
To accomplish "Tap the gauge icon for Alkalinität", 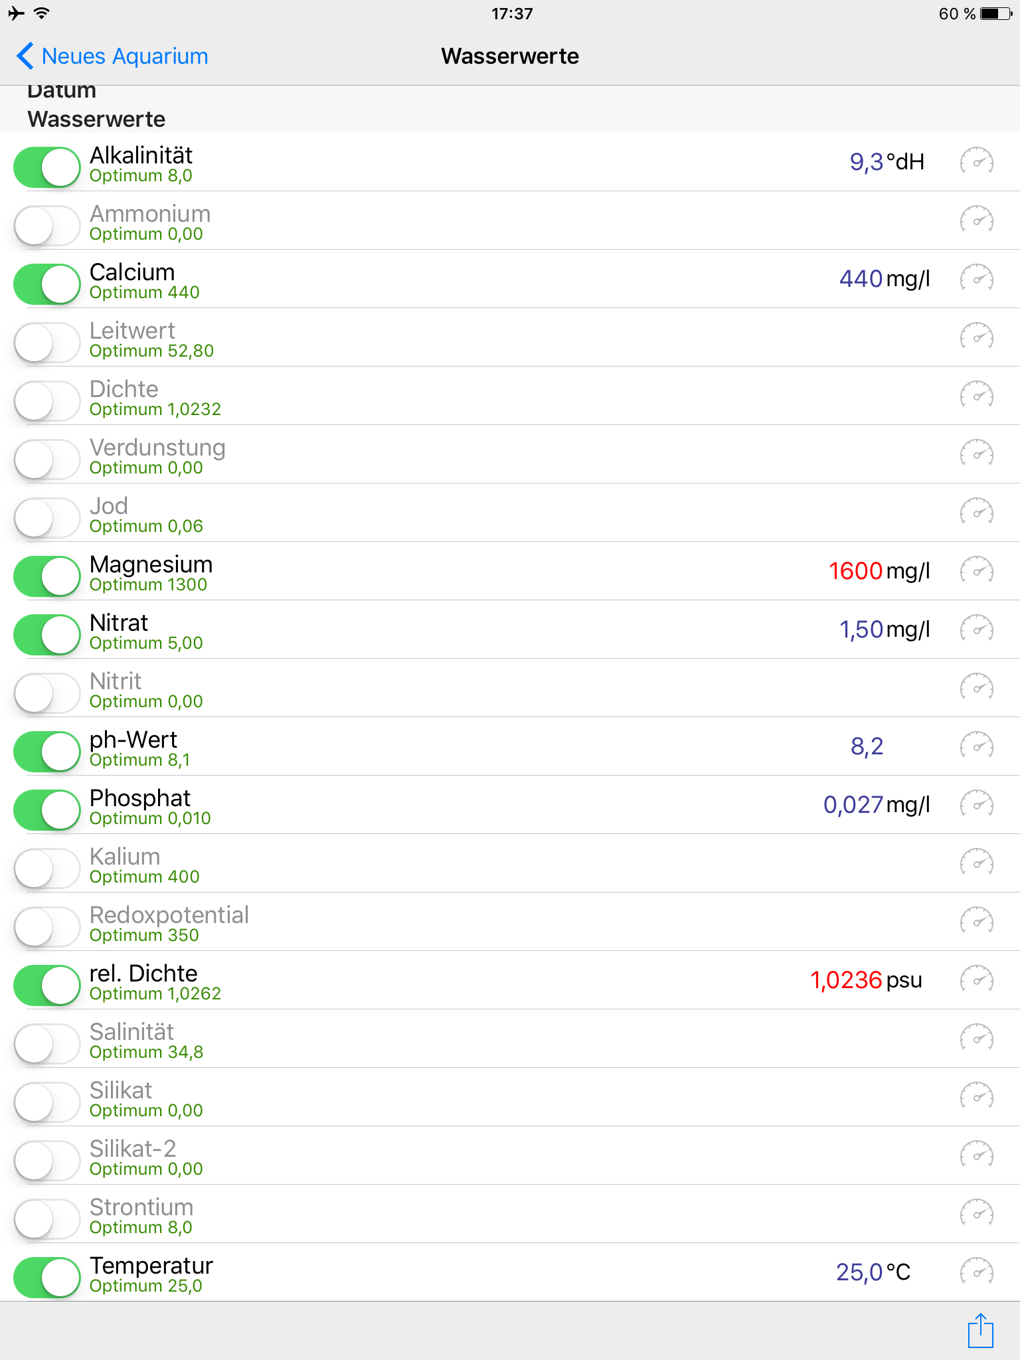I will pos(976,161).
